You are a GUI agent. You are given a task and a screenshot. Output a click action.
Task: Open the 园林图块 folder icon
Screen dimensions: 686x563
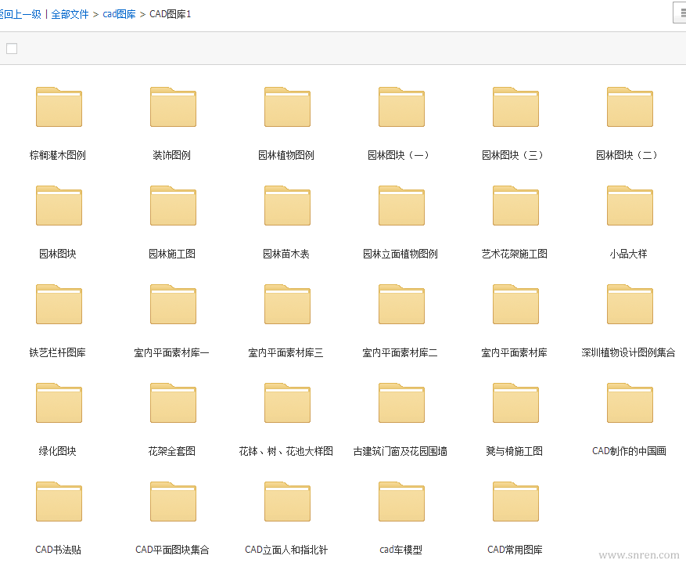(59, 206)
